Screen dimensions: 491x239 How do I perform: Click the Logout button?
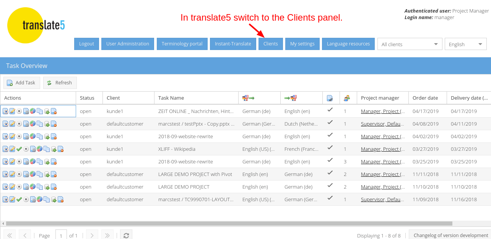pyautogui.click(x=86, y=44)
